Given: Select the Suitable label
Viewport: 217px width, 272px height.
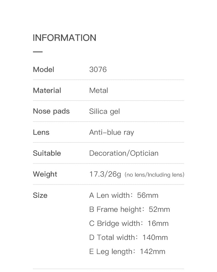Looking at the screenshot, I should [x=47, y=153].
